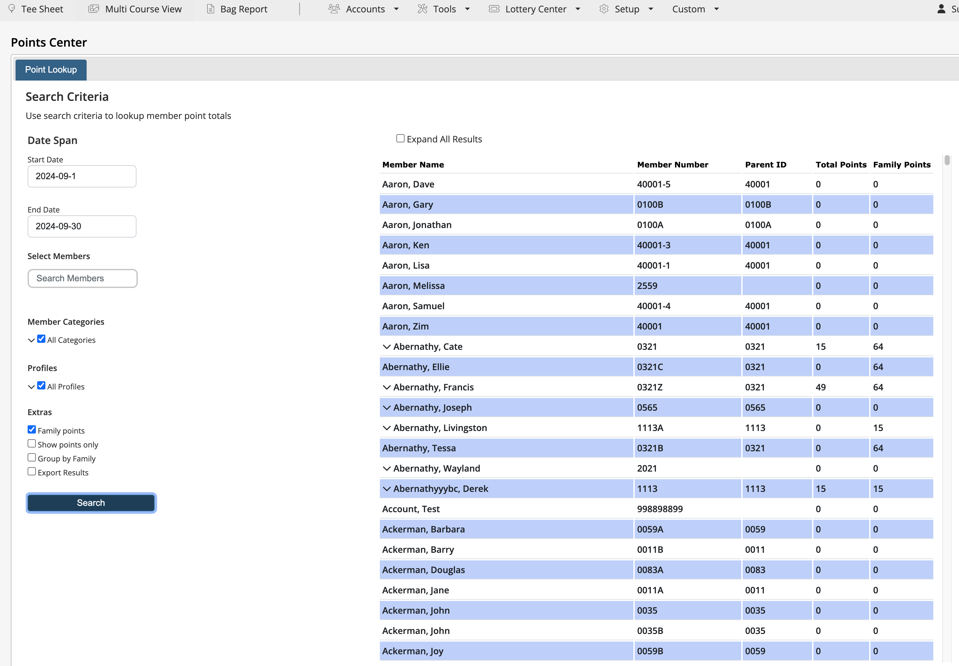Click the Search button

pyautogui.click(x=91, y=503)
